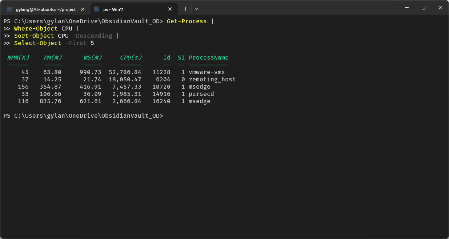Select the ps - Win11 tab
This screenshot has width=449, height=239.
(134, 9)
